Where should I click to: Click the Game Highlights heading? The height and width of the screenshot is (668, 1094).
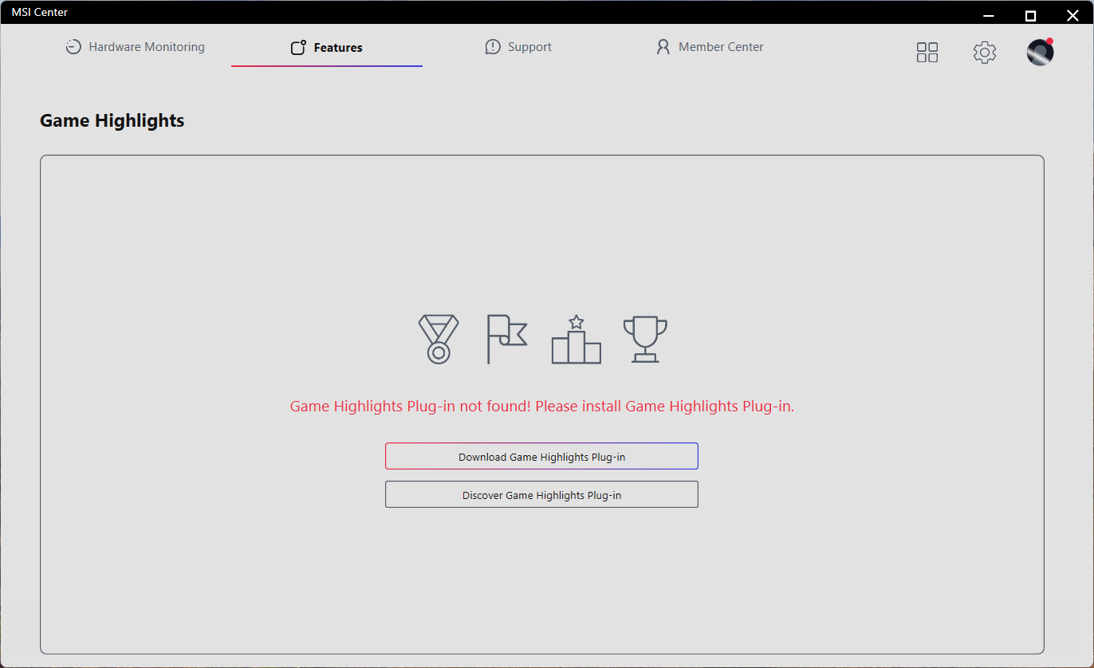[112, 120]
